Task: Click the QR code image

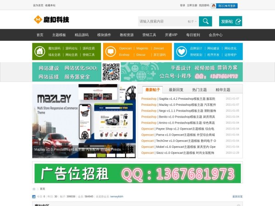Action: (x=110, y=72)
